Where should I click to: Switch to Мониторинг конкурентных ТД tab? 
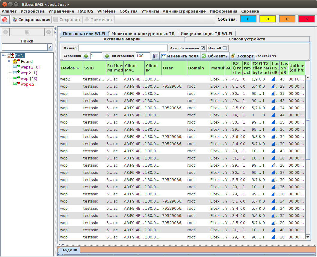click(143, 34)
